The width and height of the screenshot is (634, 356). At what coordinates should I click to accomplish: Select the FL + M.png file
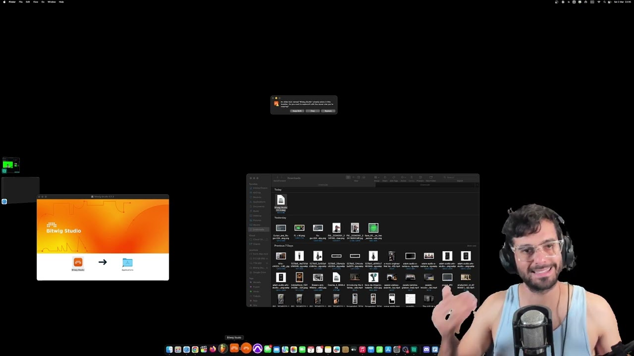[299, 228]
